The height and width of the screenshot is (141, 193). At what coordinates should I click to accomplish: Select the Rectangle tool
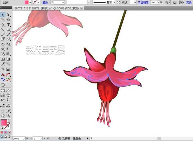coord(8,29)
